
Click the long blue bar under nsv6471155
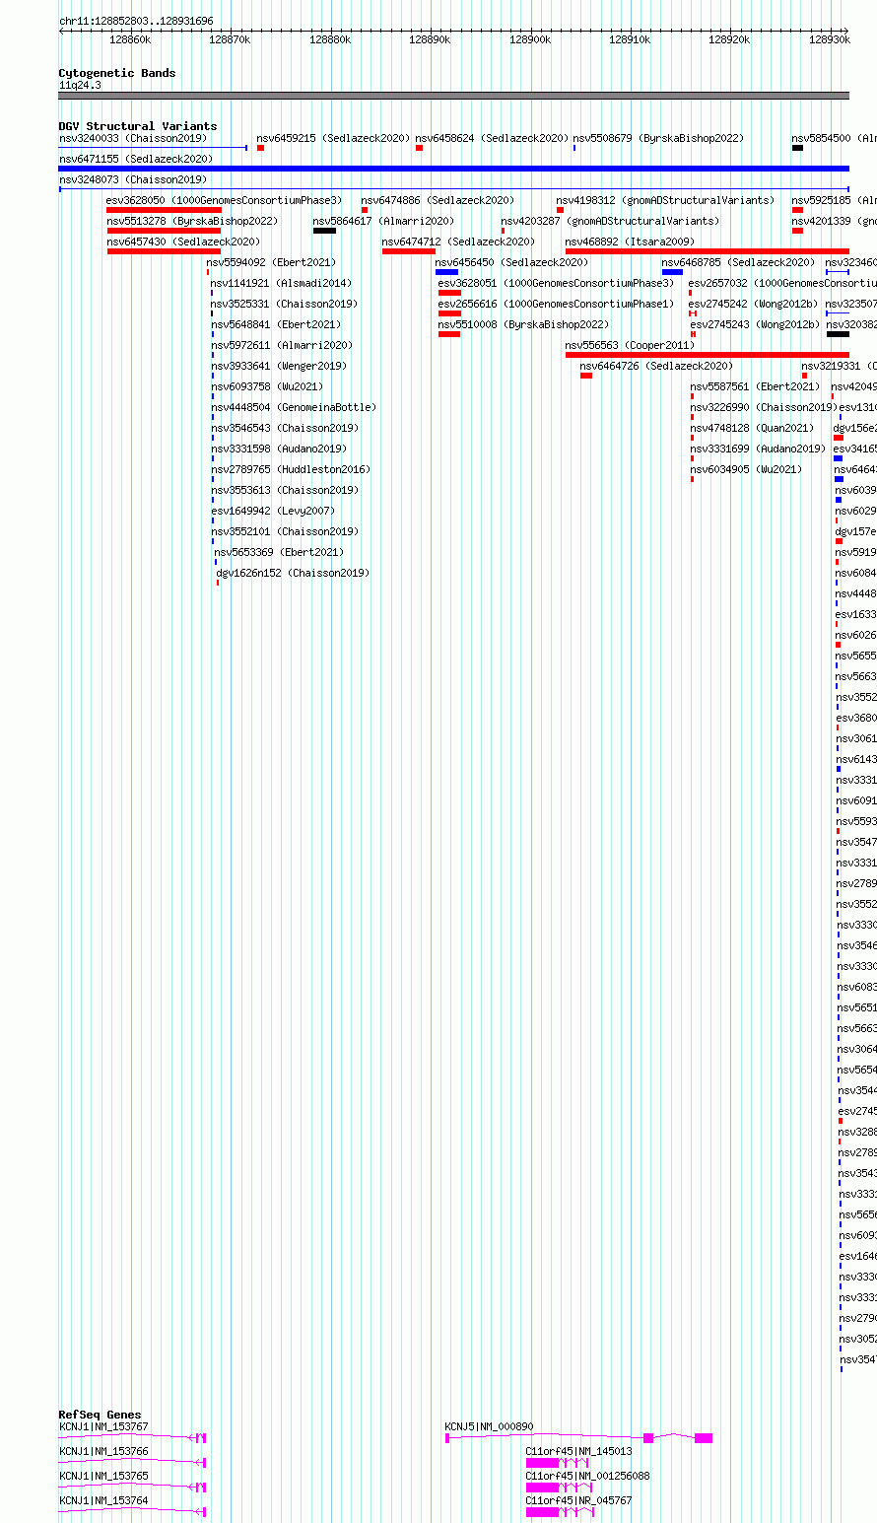(x=454, y=169)
